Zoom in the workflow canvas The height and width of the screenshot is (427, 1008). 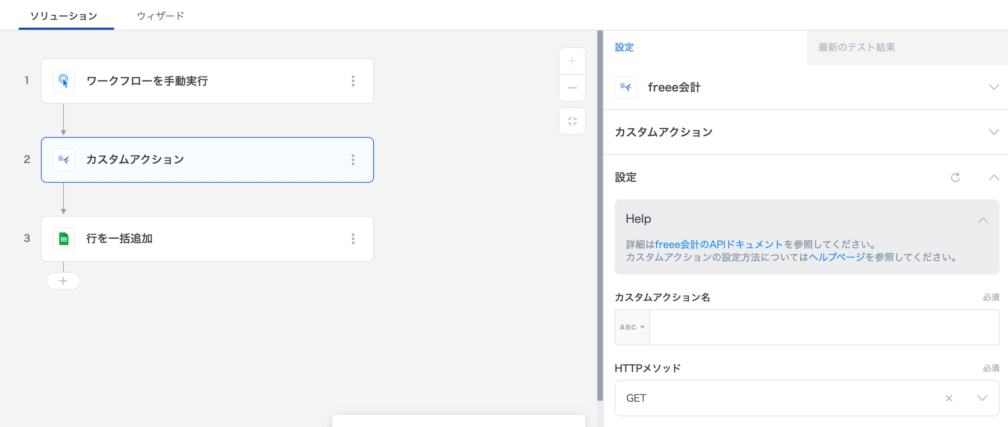(572, 61)
